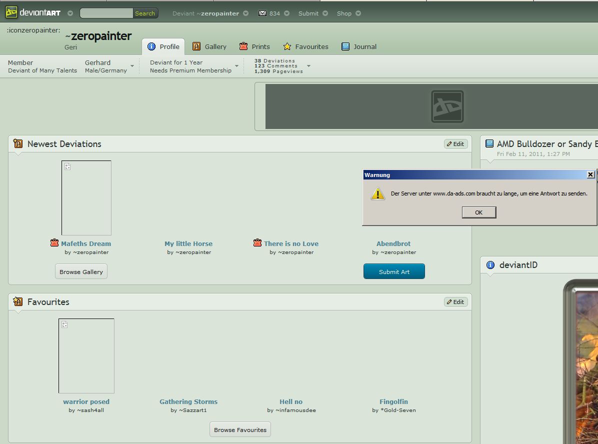Open the warrior posed thumbnail
This screenshot has width=598, height=444.
point(86,356)
